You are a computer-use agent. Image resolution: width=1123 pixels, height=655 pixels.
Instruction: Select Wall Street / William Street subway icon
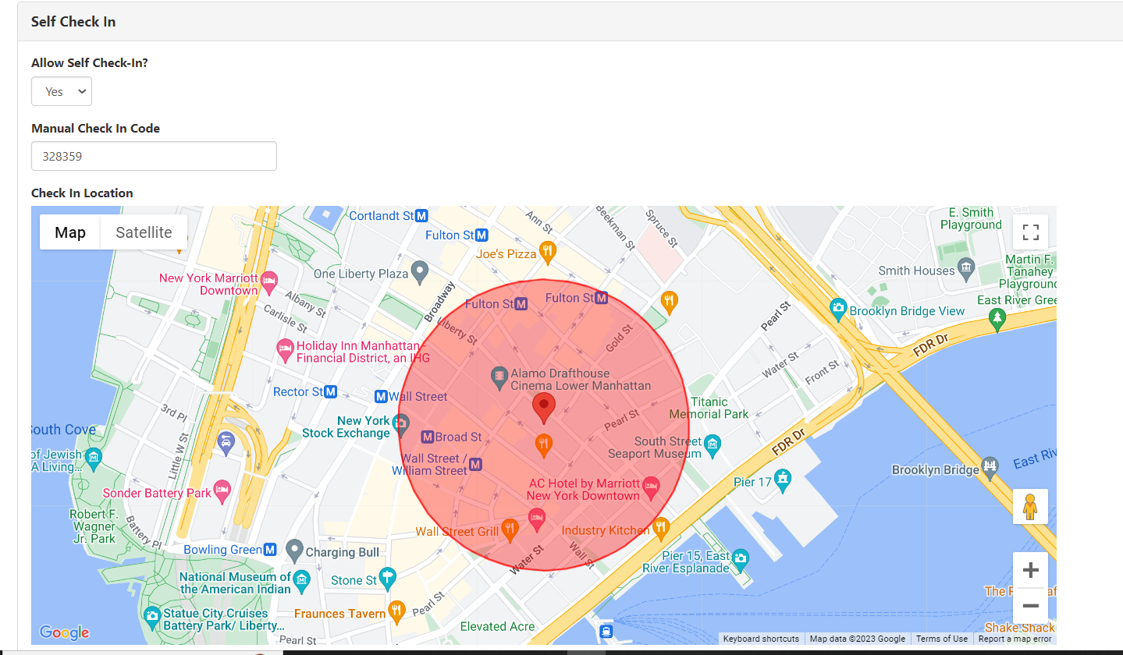click(x=475, y=465)
